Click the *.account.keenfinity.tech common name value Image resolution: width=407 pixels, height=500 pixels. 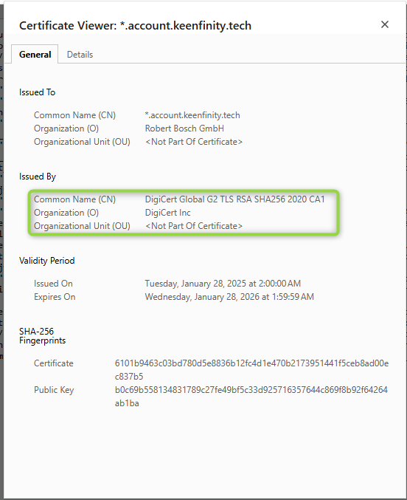point(192,115)
